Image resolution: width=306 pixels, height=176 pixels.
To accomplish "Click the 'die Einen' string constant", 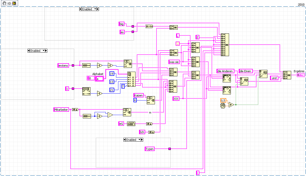I will [245, 71].
